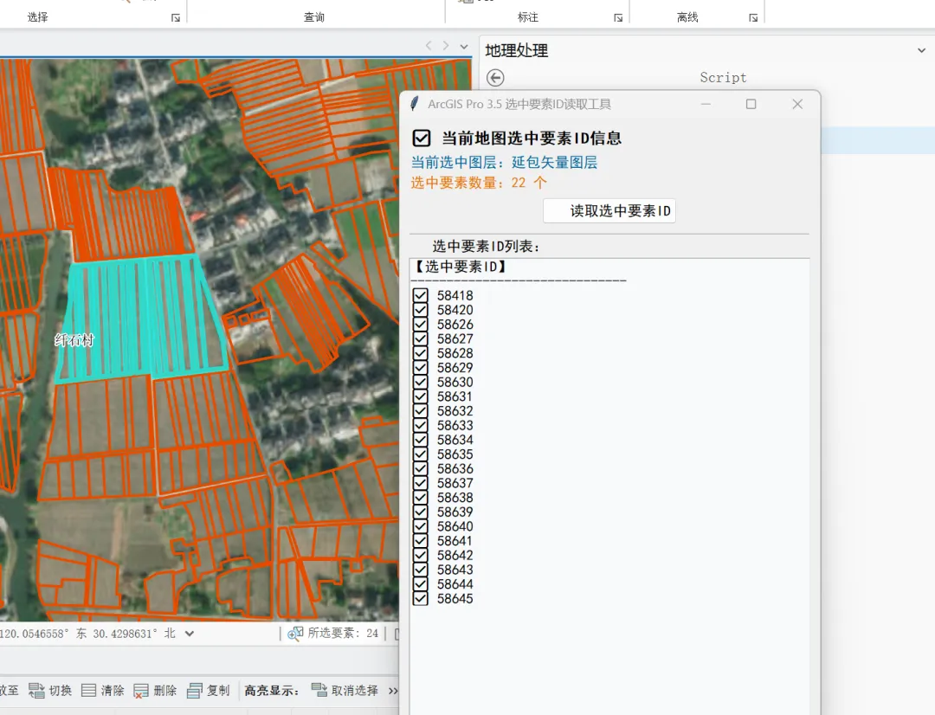Open the 离线 group dialog launcher
Screen dimensions: 935x715
click(753, 18)
